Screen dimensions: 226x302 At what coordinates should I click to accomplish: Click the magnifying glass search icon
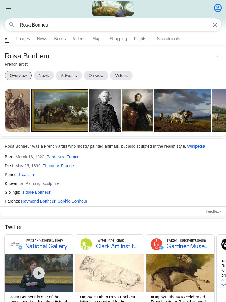pyautogui.click(x=12, y=25)
